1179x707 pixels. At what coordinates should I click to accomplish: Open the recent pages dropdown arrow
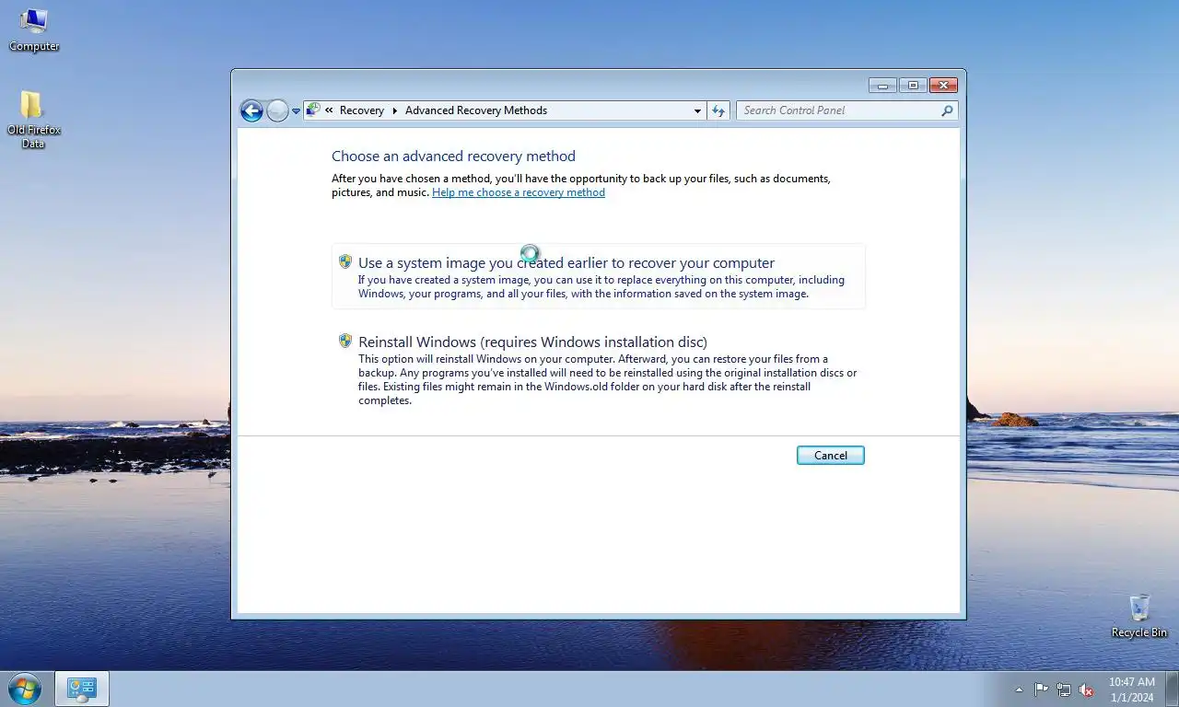click(x=296, y=110)
